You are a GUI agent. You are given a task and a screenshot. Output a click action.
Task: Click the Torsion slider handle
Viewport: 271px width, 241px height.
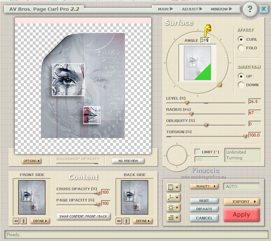pos(245,136)
